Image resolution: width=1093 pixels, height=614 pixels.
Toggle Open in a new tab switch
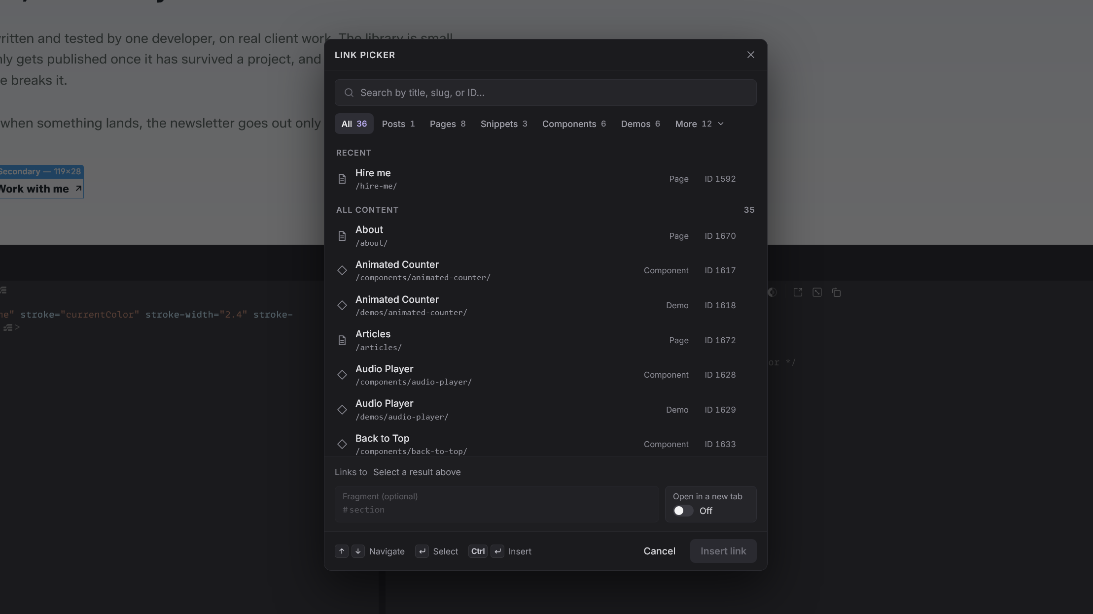pos(683,511)
